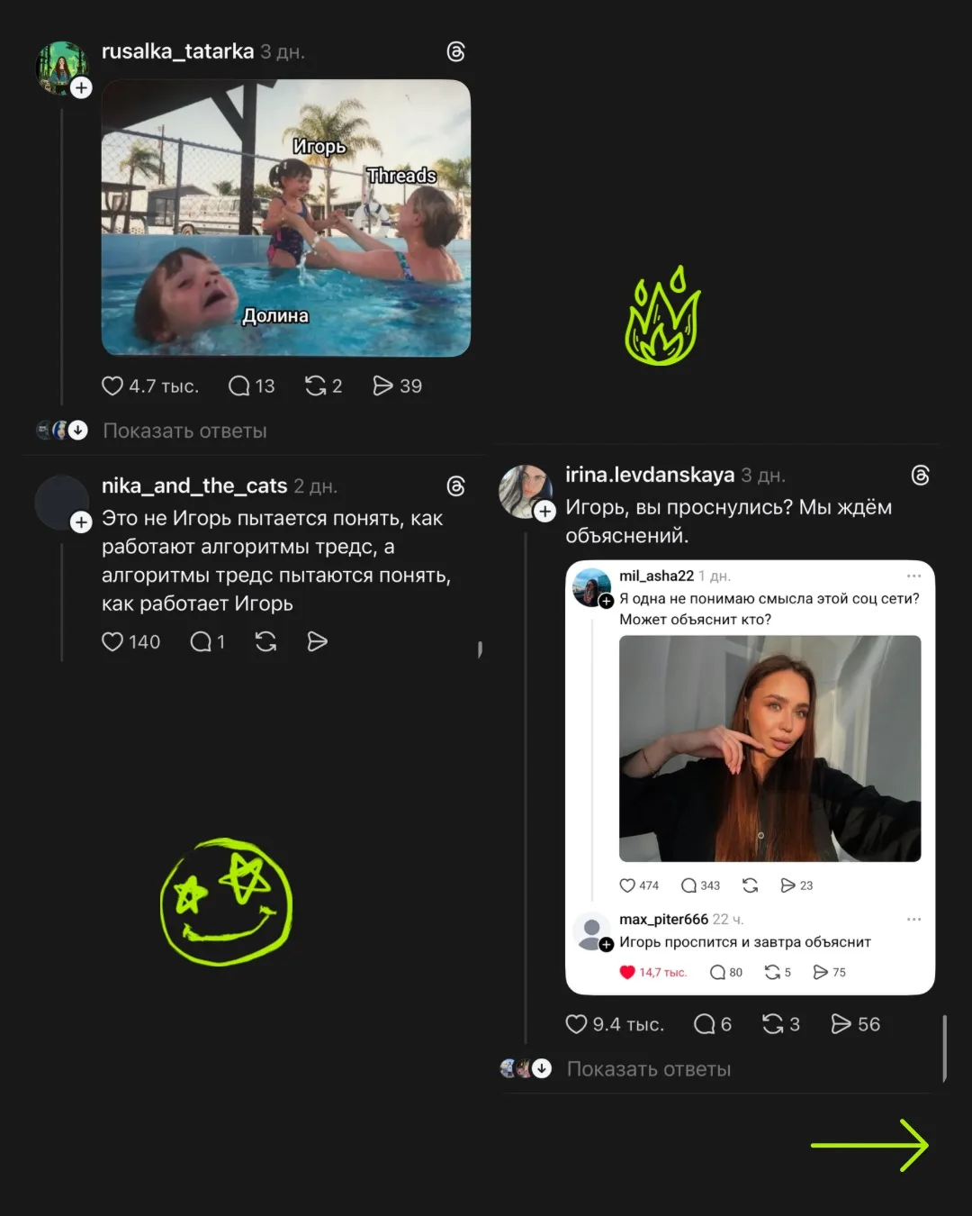The image size is (972, 1216).
Task: Open irina.levdanskaya profile username
Action: click(x=649, y=475)
